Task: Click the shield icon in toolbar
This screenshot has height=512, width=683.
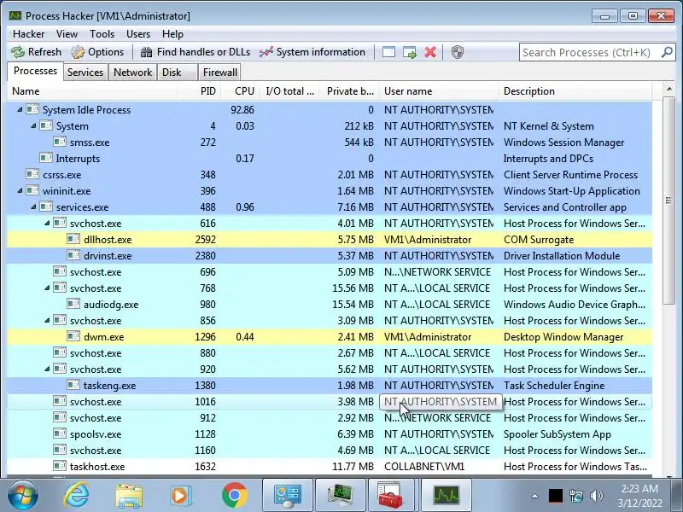Action: (x=457, y=52)
